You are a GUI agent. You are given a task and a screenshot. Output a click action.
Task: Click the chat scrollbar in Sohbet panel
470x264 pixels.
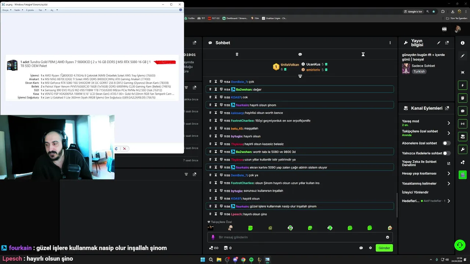[396, 205]
